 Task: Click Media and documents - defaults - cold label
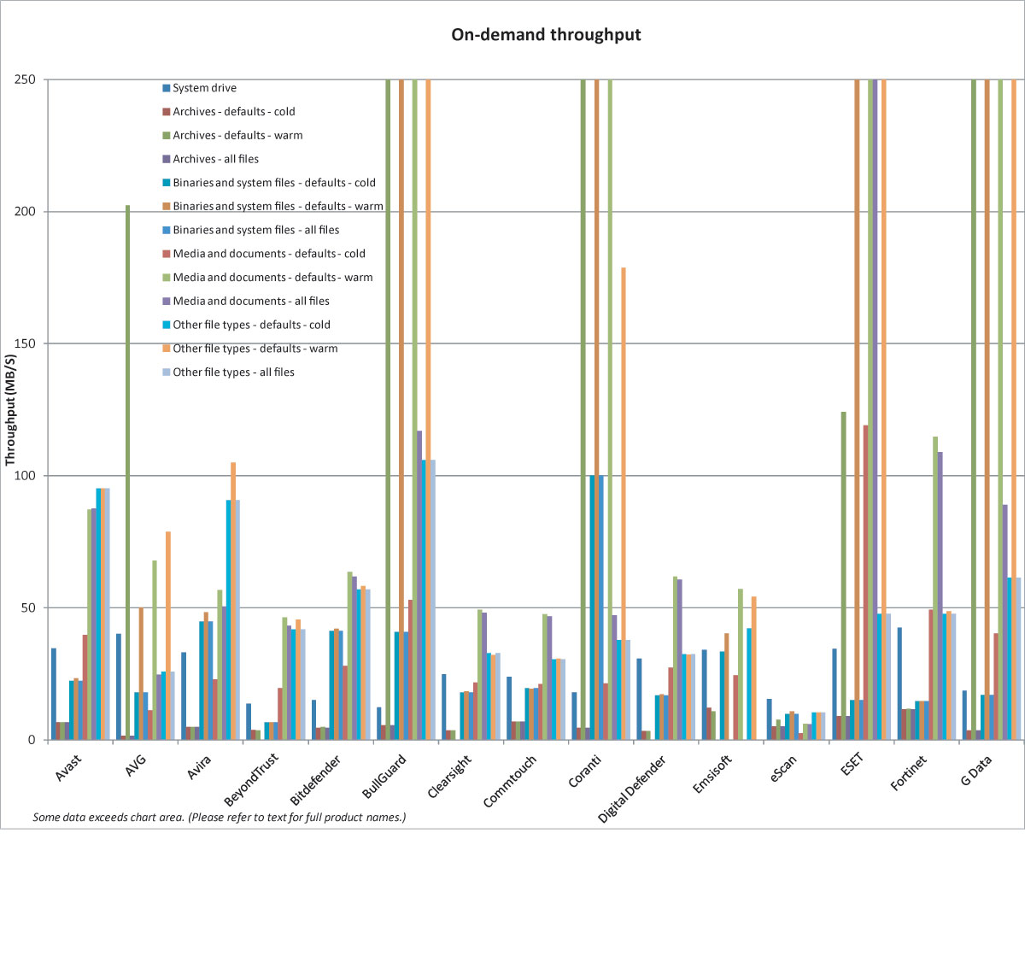(x=269, y=254)
